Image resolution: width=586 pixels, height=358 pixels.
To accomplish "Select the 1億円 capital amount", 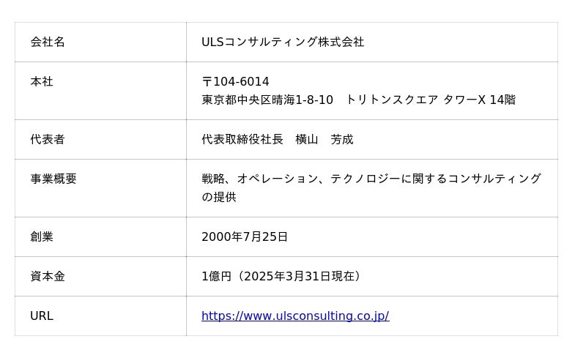I will 216,277.
